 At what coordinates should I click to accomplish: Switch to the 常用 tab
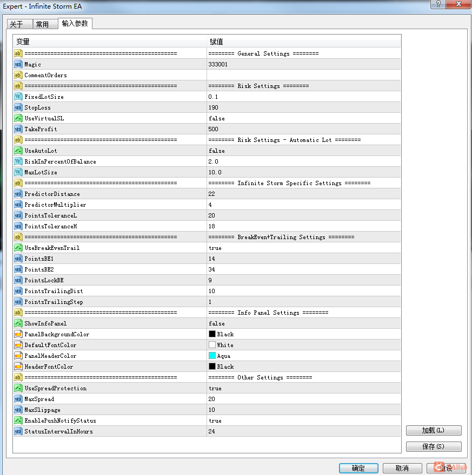click(x=45, y=24)
